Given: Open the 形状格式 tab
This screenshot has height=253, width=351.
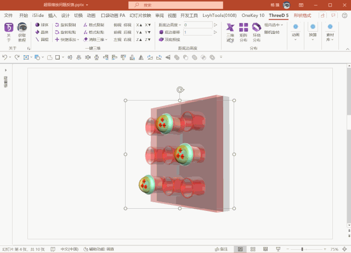Looking at the screenshot, I should [302, 15].
